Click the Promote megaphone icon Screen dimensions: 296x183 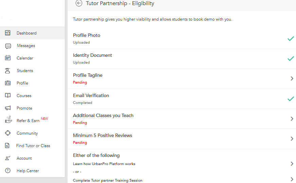pos(8,108)
